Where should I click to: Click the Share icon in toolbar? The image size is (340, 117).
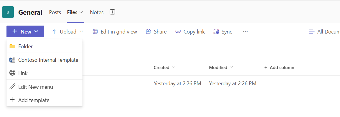point(148,31)
